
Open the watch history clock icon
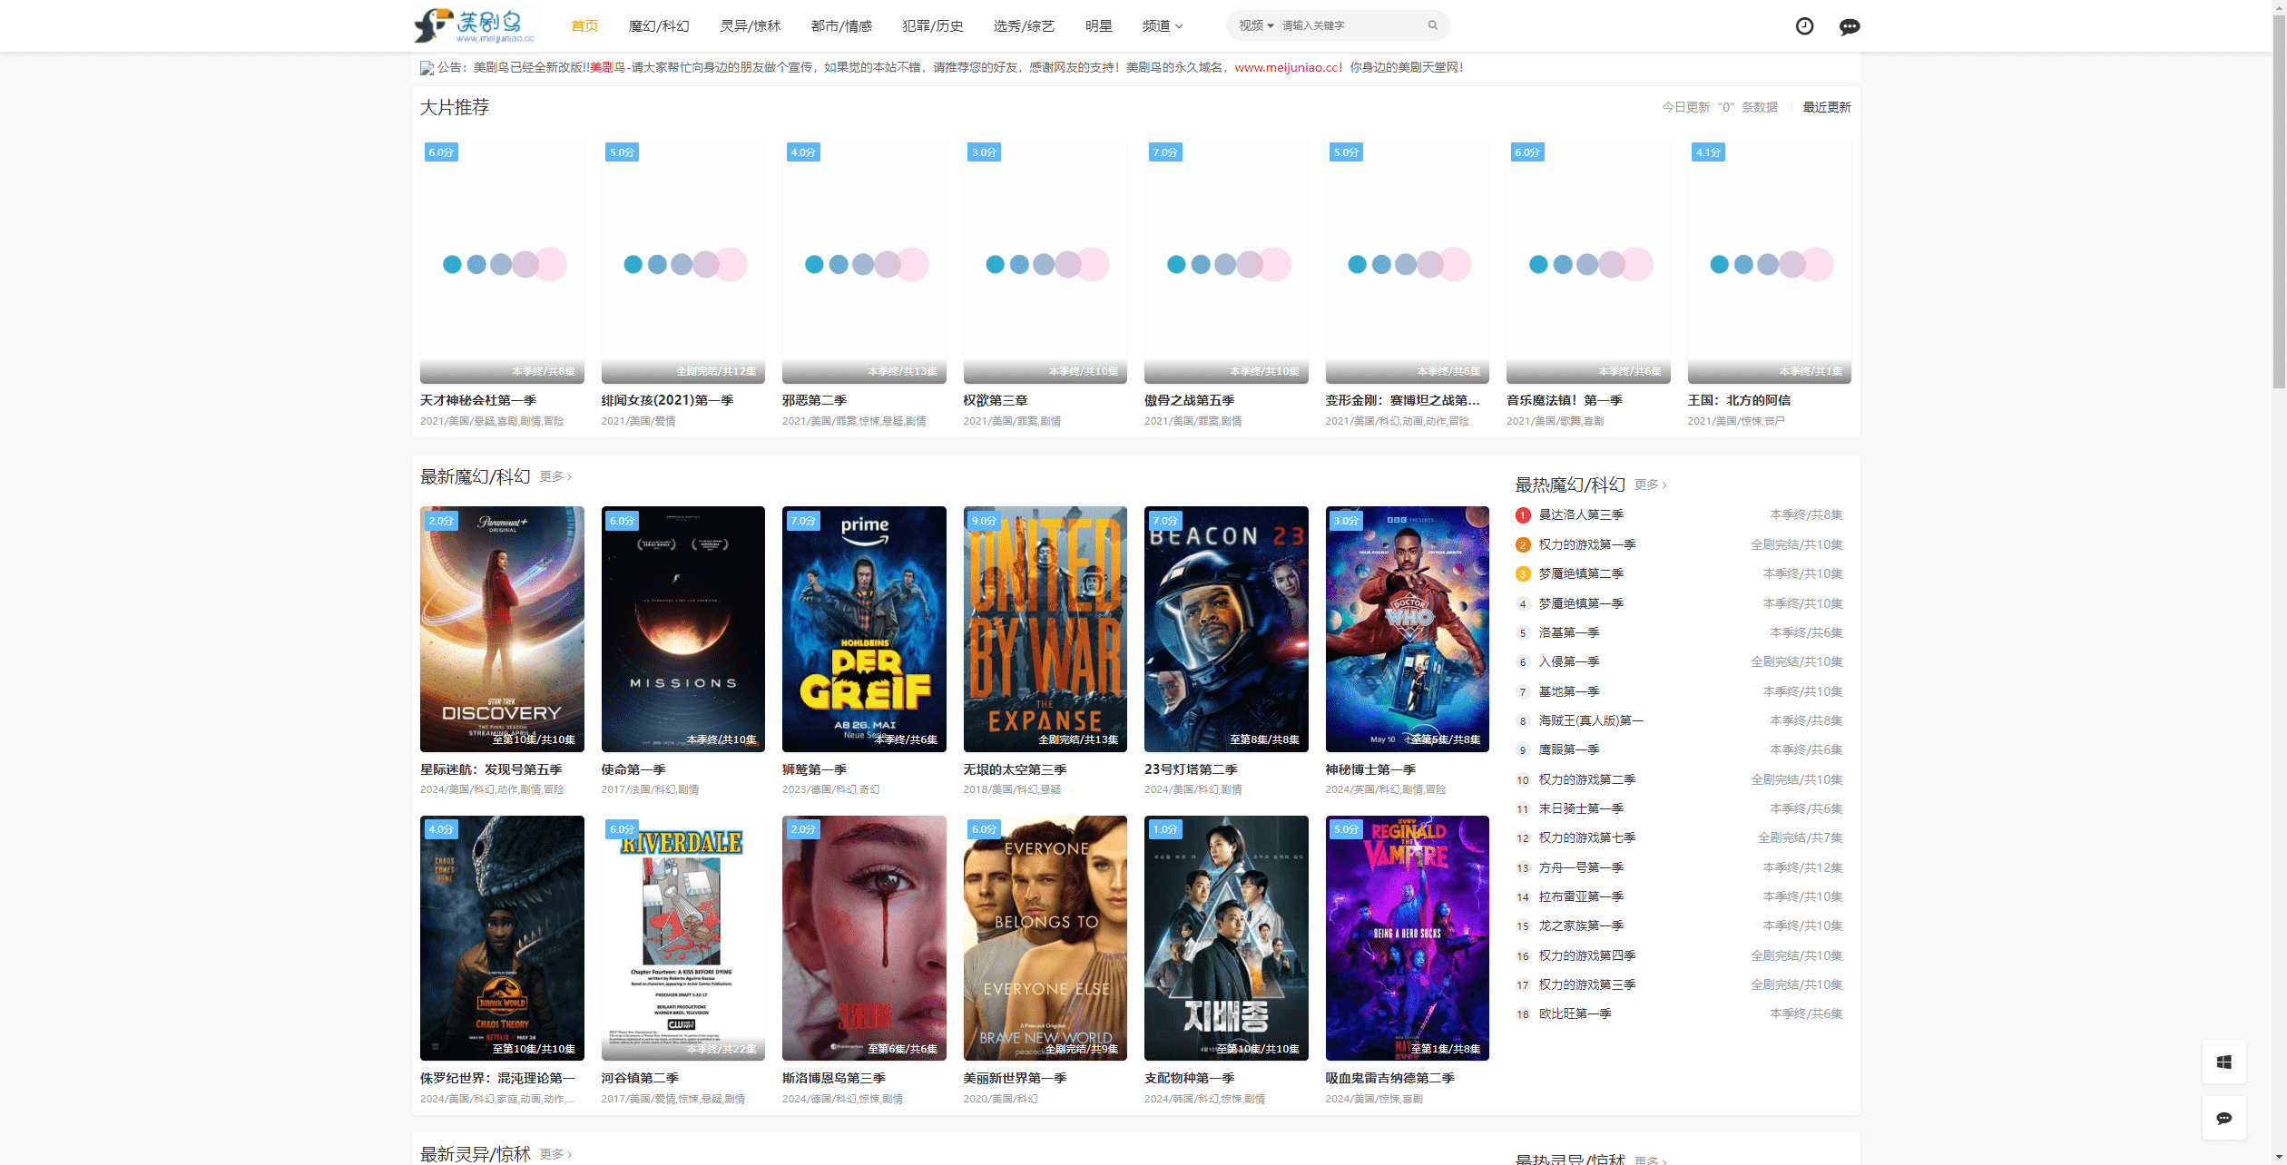pos(1804,26)
